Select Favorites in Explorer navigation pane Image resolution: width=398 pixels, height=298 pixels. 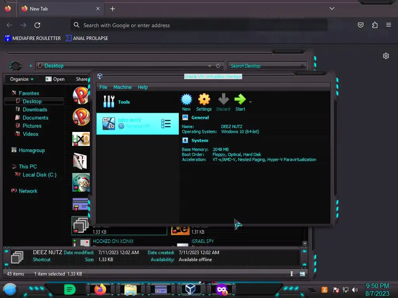tap(29, 93)
